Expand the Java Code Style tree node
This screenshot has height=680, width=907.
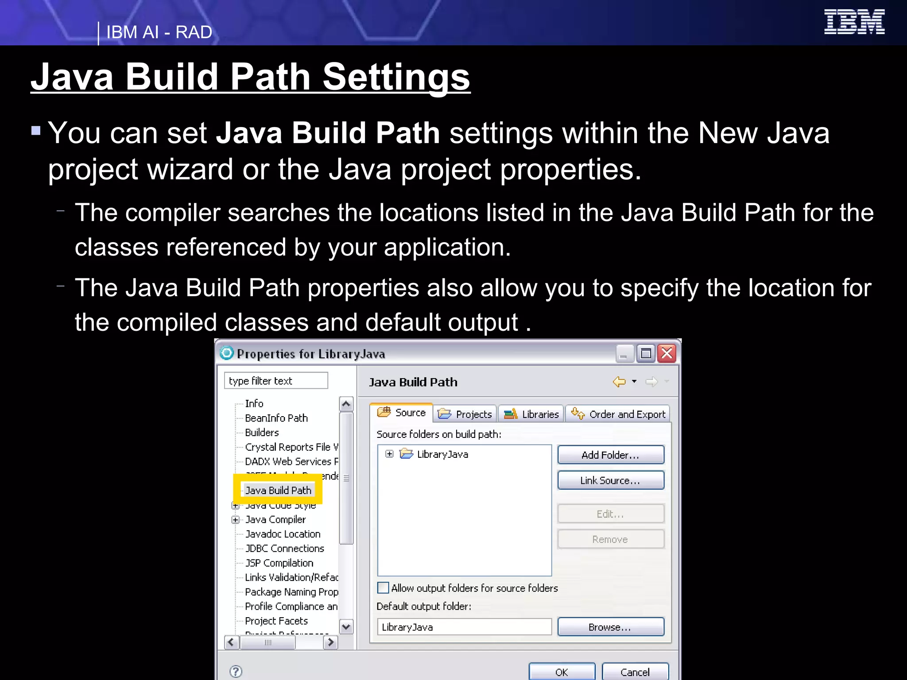click(236, 506)
